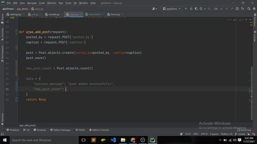Open the ajaxDemo run configuration dropdown
The width and height of the screenshot is (257, 144).
click(x=171, y=9)
